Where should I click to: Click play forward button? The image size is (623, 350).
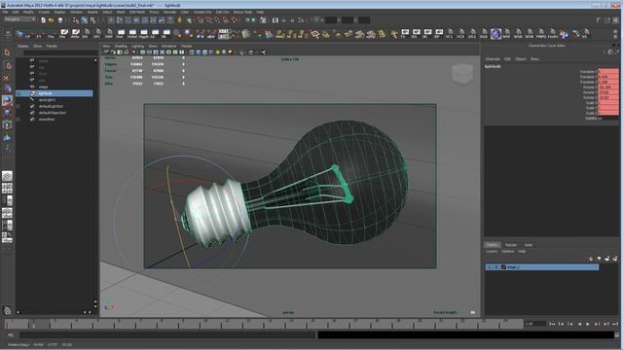588,324
